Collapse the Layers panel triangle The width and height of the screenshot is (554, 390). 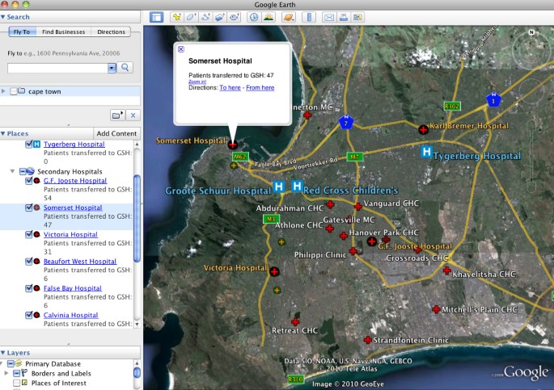click(2, 353)
